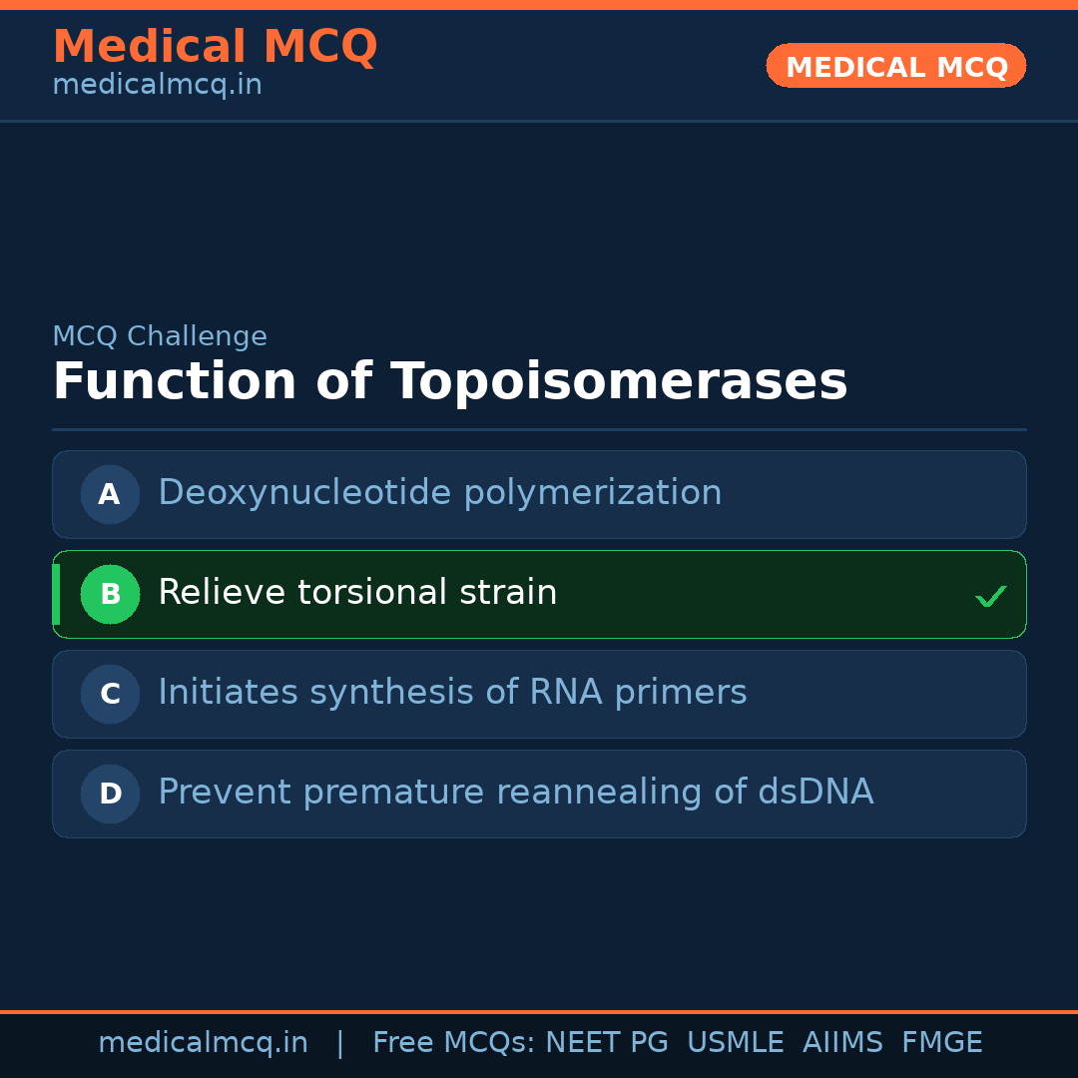Click the green letter B circle
1078x1078 pixels.
coord(110,594)
